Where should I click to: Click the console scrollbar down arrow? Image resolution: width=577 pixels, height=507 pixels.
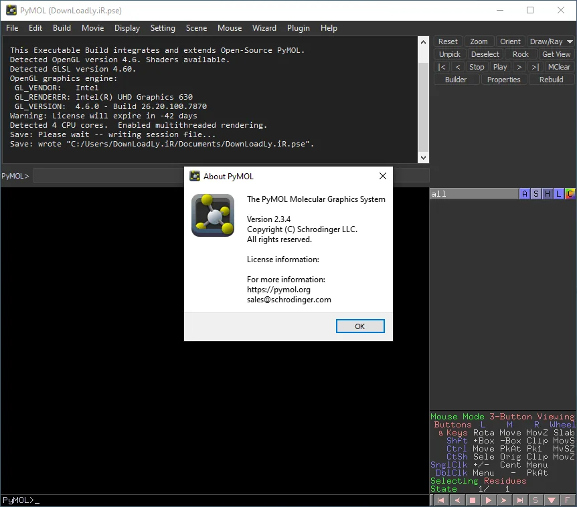point(423,158)
